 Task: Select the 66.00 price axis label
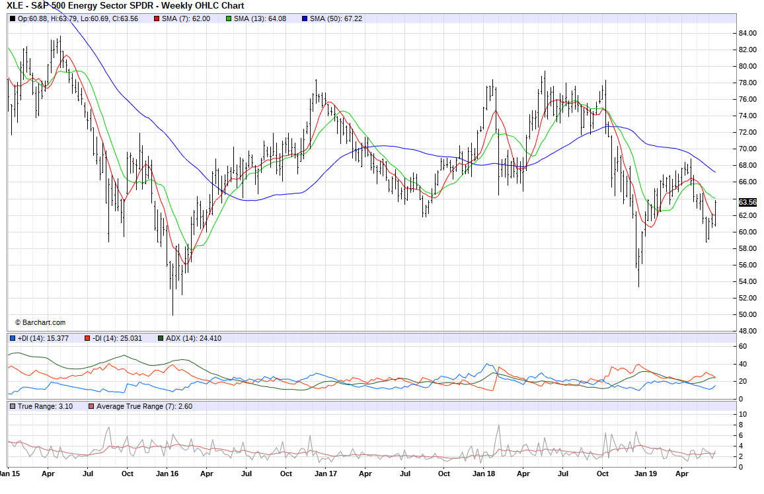coord(748,182)
